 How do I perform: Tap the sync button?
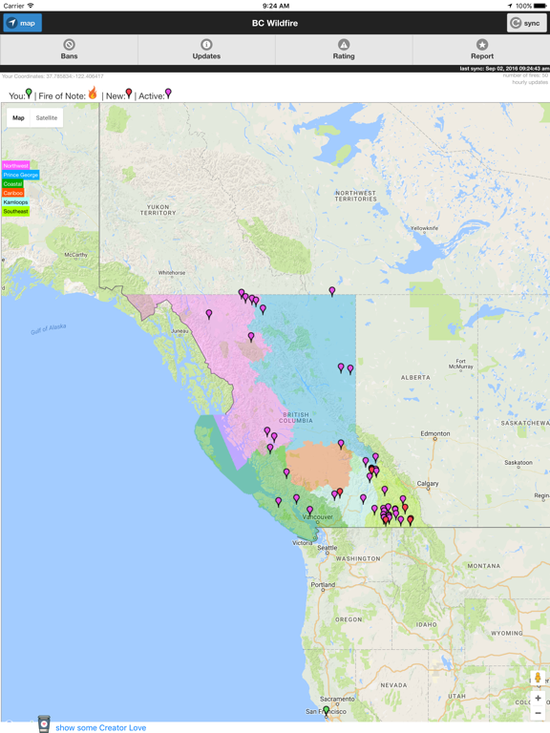click(x=526, y=23)
